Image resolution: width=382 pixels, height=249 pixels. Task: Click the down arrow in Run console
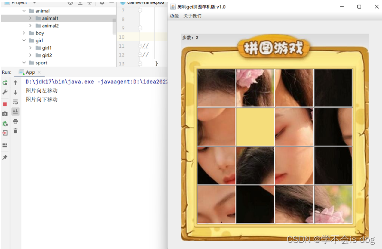point(15,92)
